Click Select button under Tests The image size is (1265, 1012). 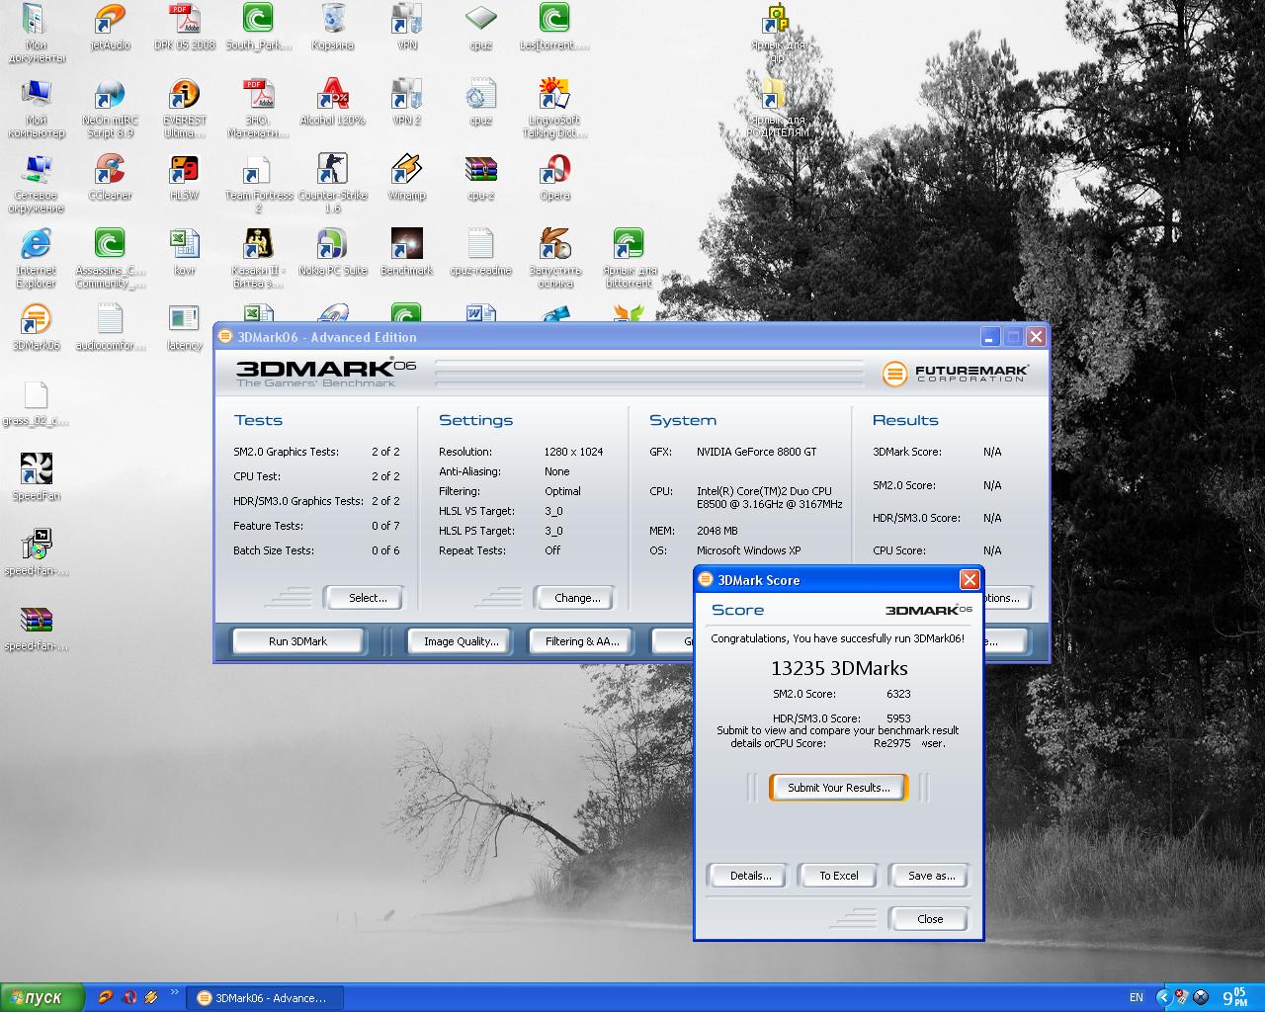point(368,598)
